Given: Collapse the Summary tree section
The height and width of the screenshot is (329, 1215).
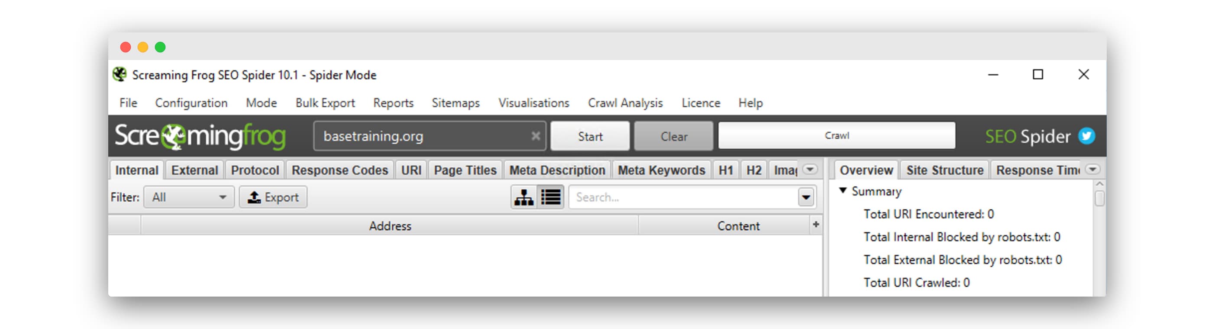Looking at the screenshot, I should coord(843,191).
